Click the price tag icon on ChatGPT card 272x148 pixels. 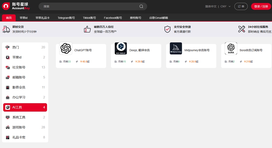[77, 61]
